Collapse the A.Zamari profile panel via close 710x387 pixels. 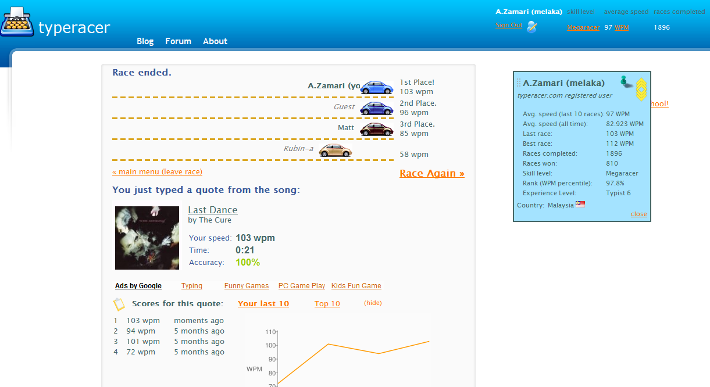[x=638, y=214]
